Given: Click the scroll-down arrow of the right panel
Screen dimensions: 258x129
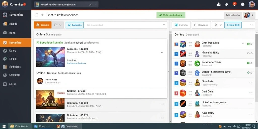Looking at the screenshot, I should click(256, 122).
